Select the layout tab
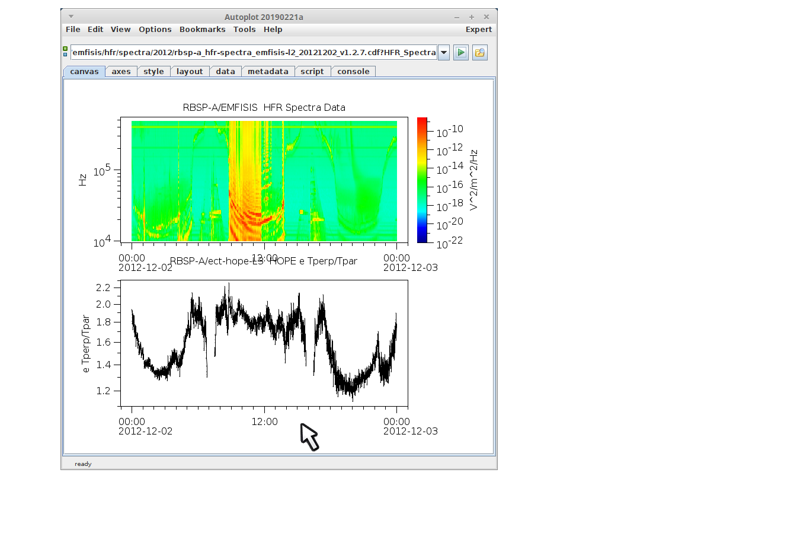 tap(190, 72)
